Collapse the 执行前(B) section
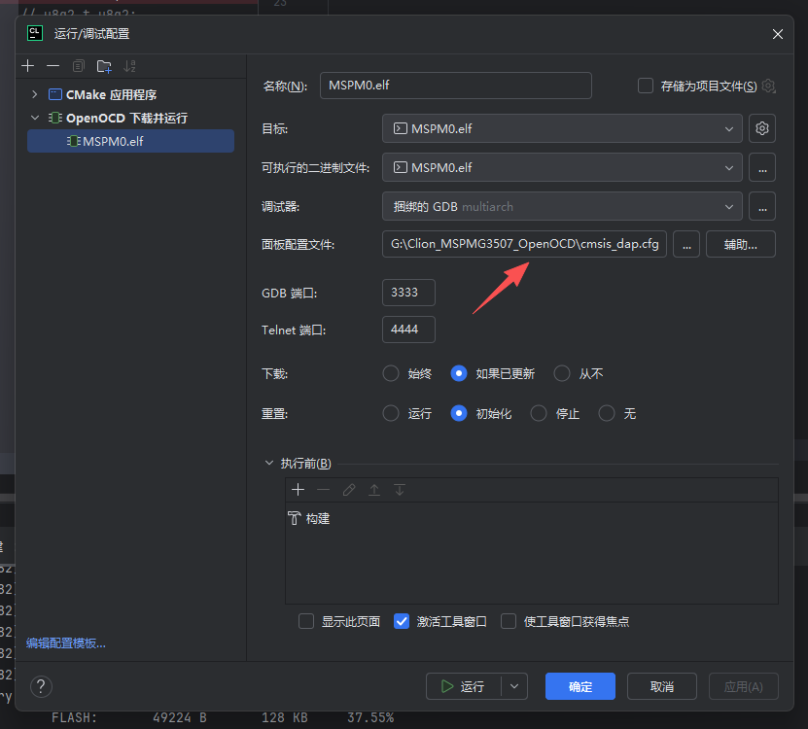808x729 pixels. click(x=268, y=463)
